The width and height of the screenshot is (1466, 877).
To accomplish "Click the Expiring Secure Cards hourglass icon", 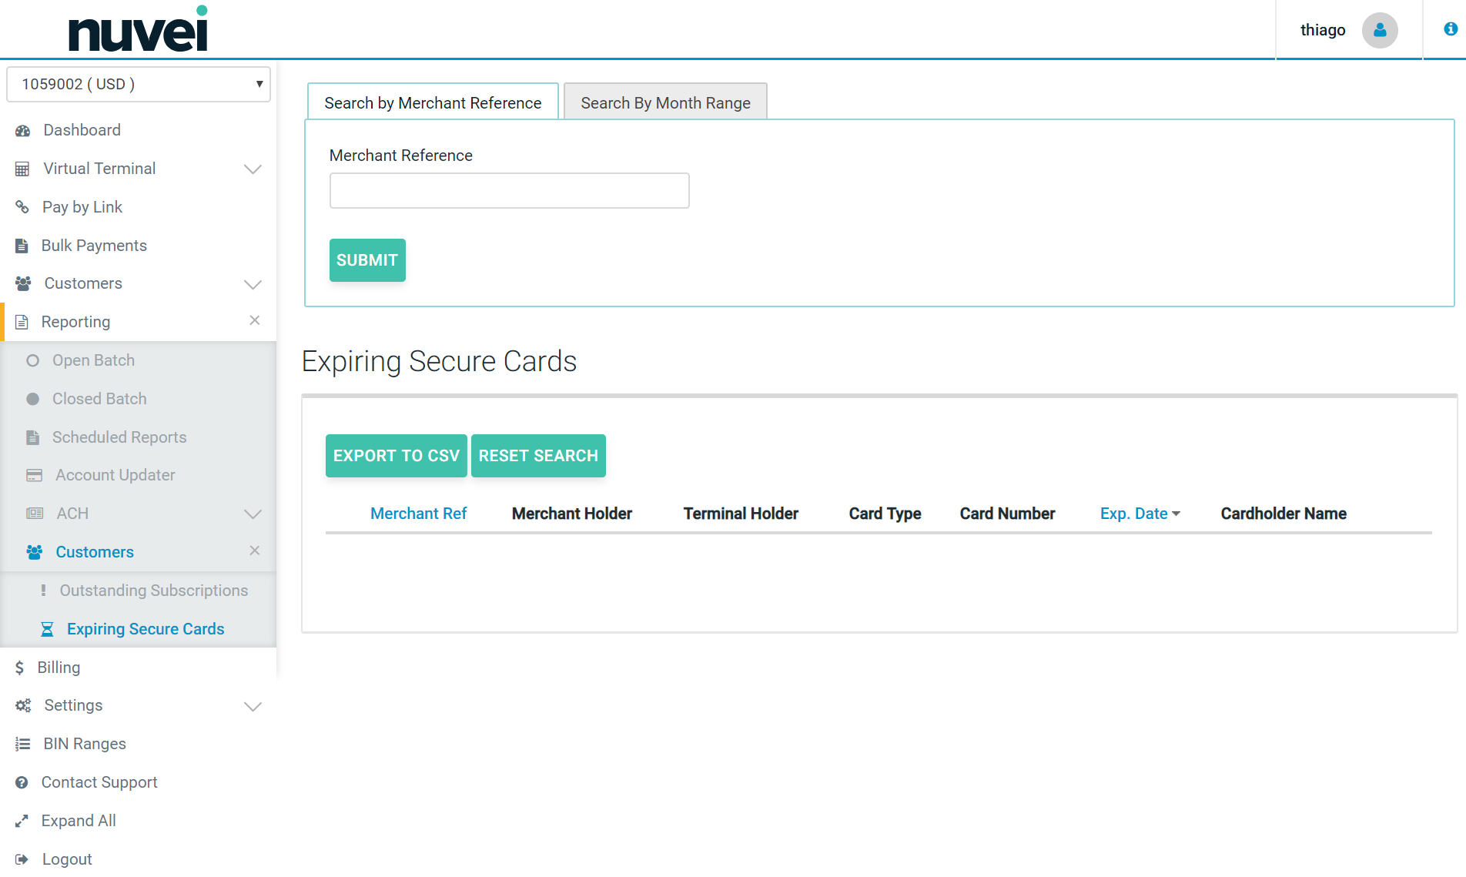I will pos(47,630).
